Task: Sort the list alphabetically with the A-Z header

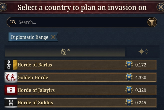Action: tap(65, 52)
